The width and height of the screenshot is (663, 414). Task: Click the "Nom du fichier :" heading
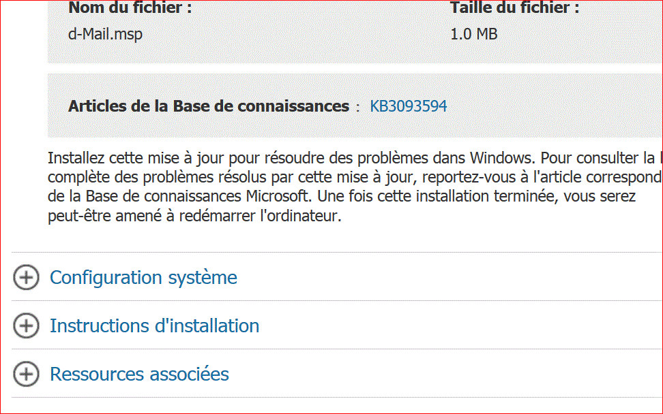[x=130, y=9]
